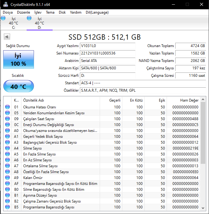This screenshot has width=209, height=214.
Task: Click scrollbar down arrow in attribute list
Action: [x=203, y=208]
